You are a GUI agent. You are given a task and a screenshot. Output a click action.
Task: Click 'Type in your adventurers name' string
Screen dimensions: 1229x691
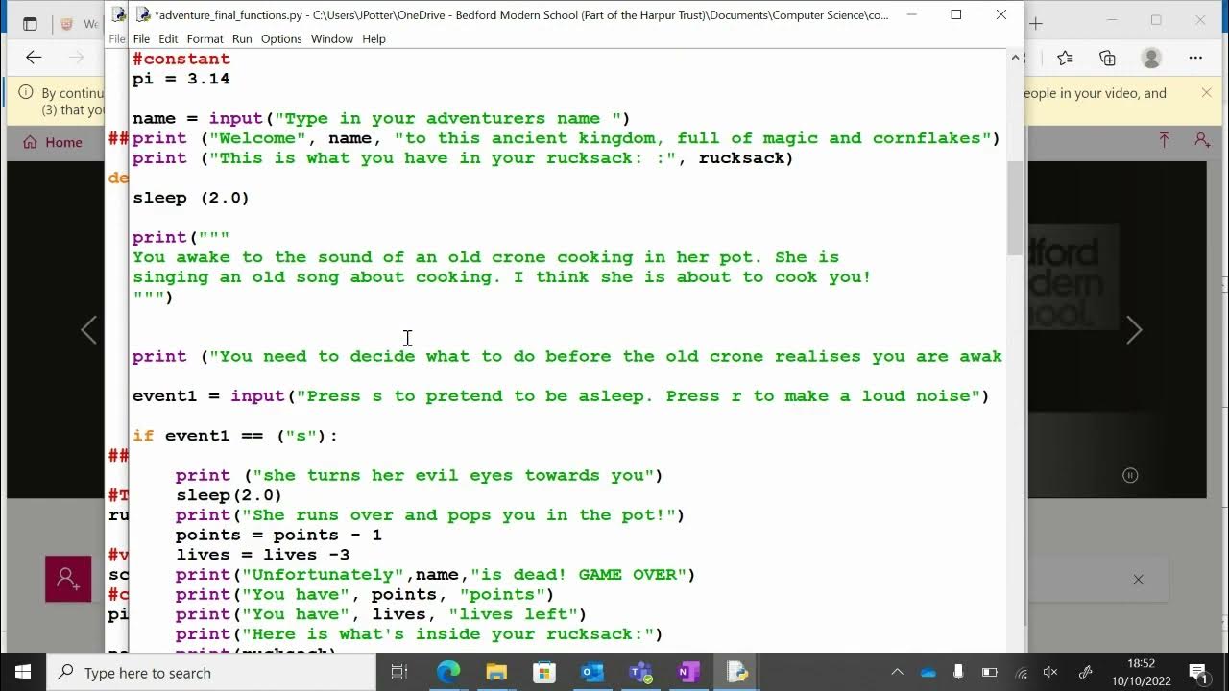tap(447, 118)
